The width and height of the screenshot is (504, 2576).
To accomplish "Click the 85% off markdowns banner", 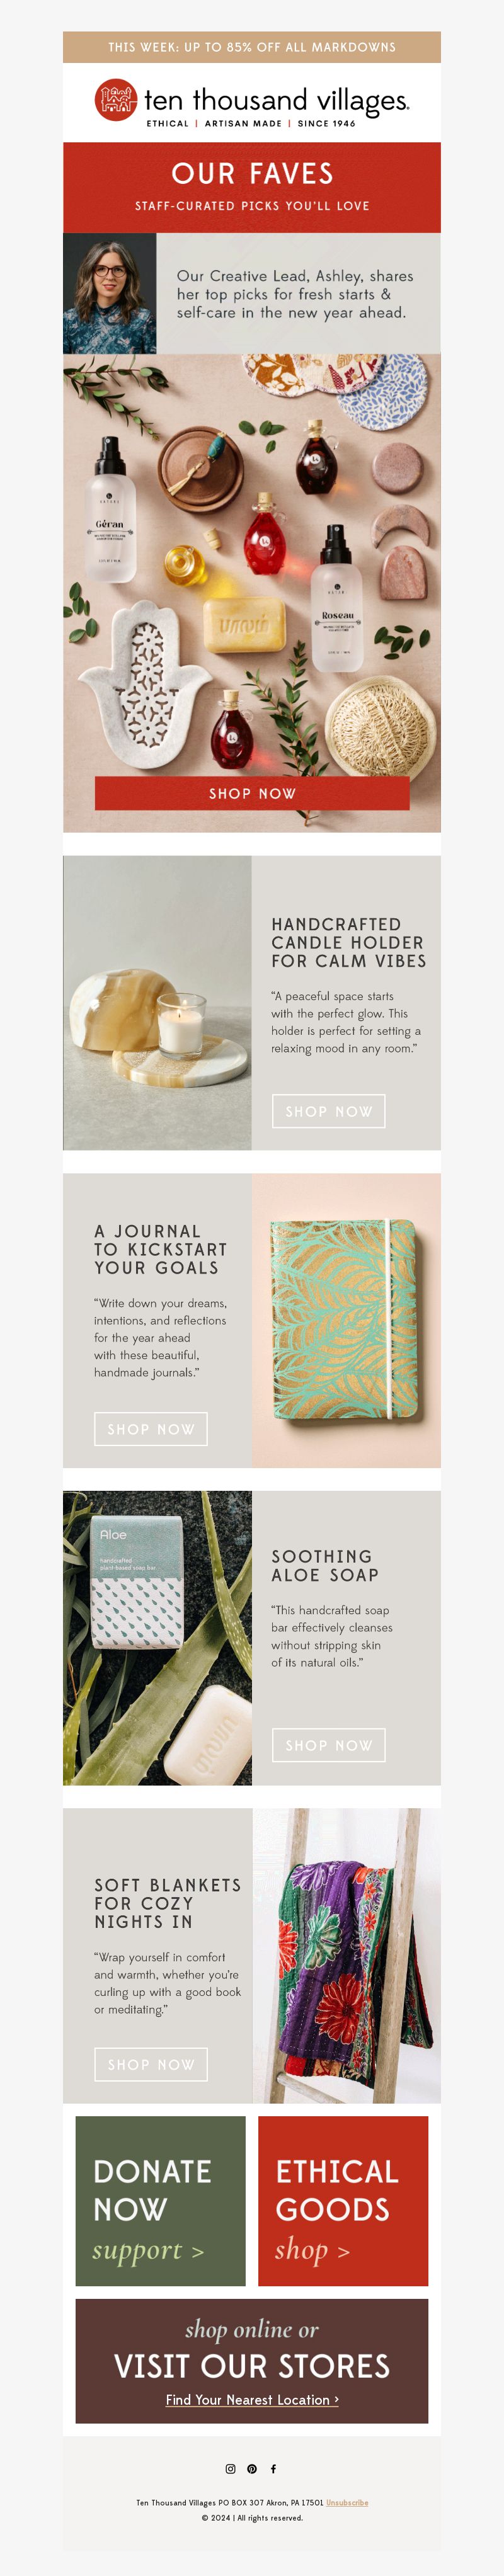I will tap(252, 47).
